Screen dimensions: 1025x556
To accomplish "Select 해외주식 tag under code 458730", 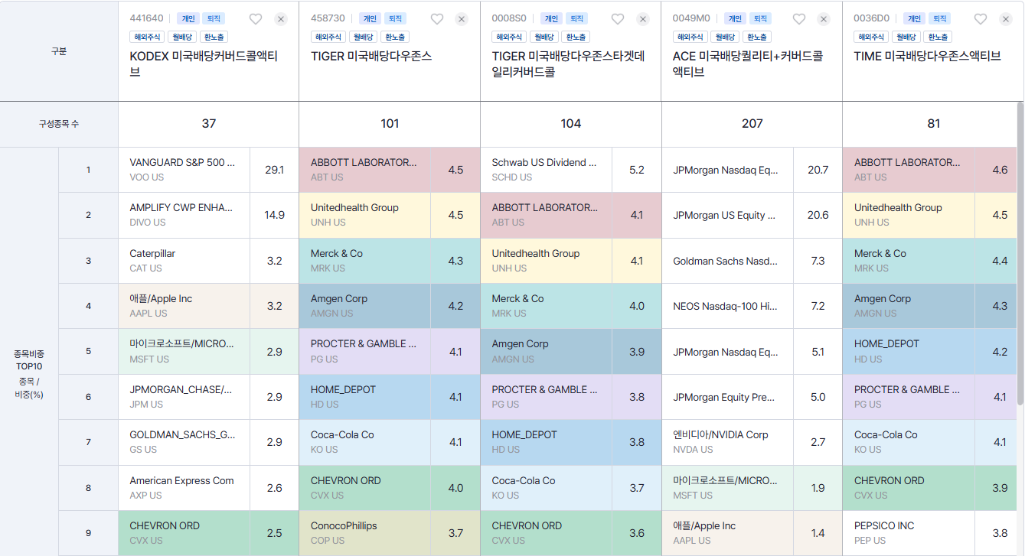I will tap(328, 37).
